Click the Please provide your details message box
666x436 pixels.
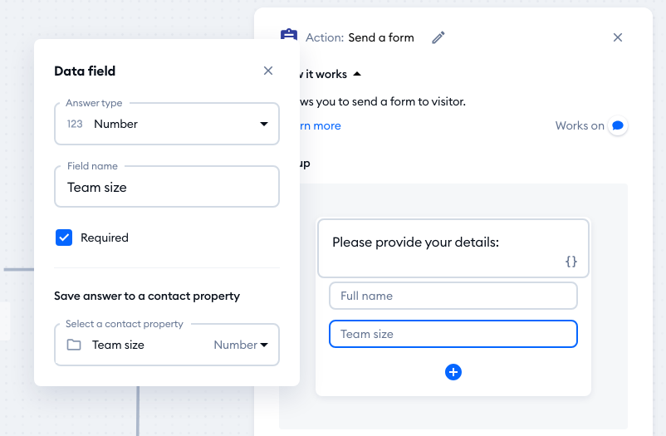pos(453,247)
